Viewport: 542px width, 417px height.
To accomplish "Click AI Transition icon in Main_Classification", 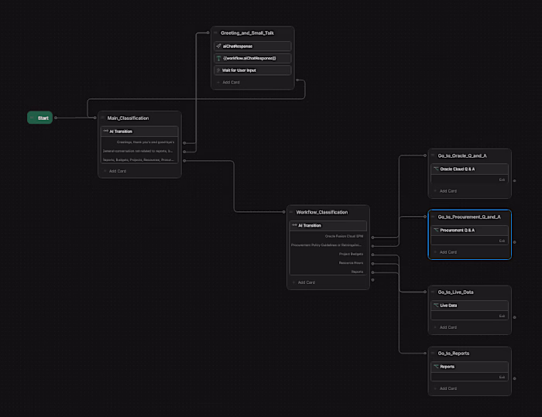I will (x=106, y=131).
